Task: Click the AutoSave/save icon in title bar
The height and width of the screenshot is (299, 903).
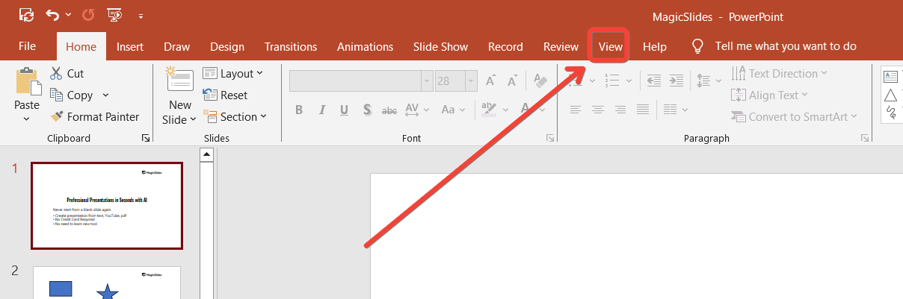Action: pyautogui.click(x=26, y=14)
